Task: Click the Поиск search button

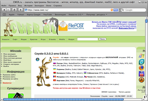Action: [x=103, y=39]
